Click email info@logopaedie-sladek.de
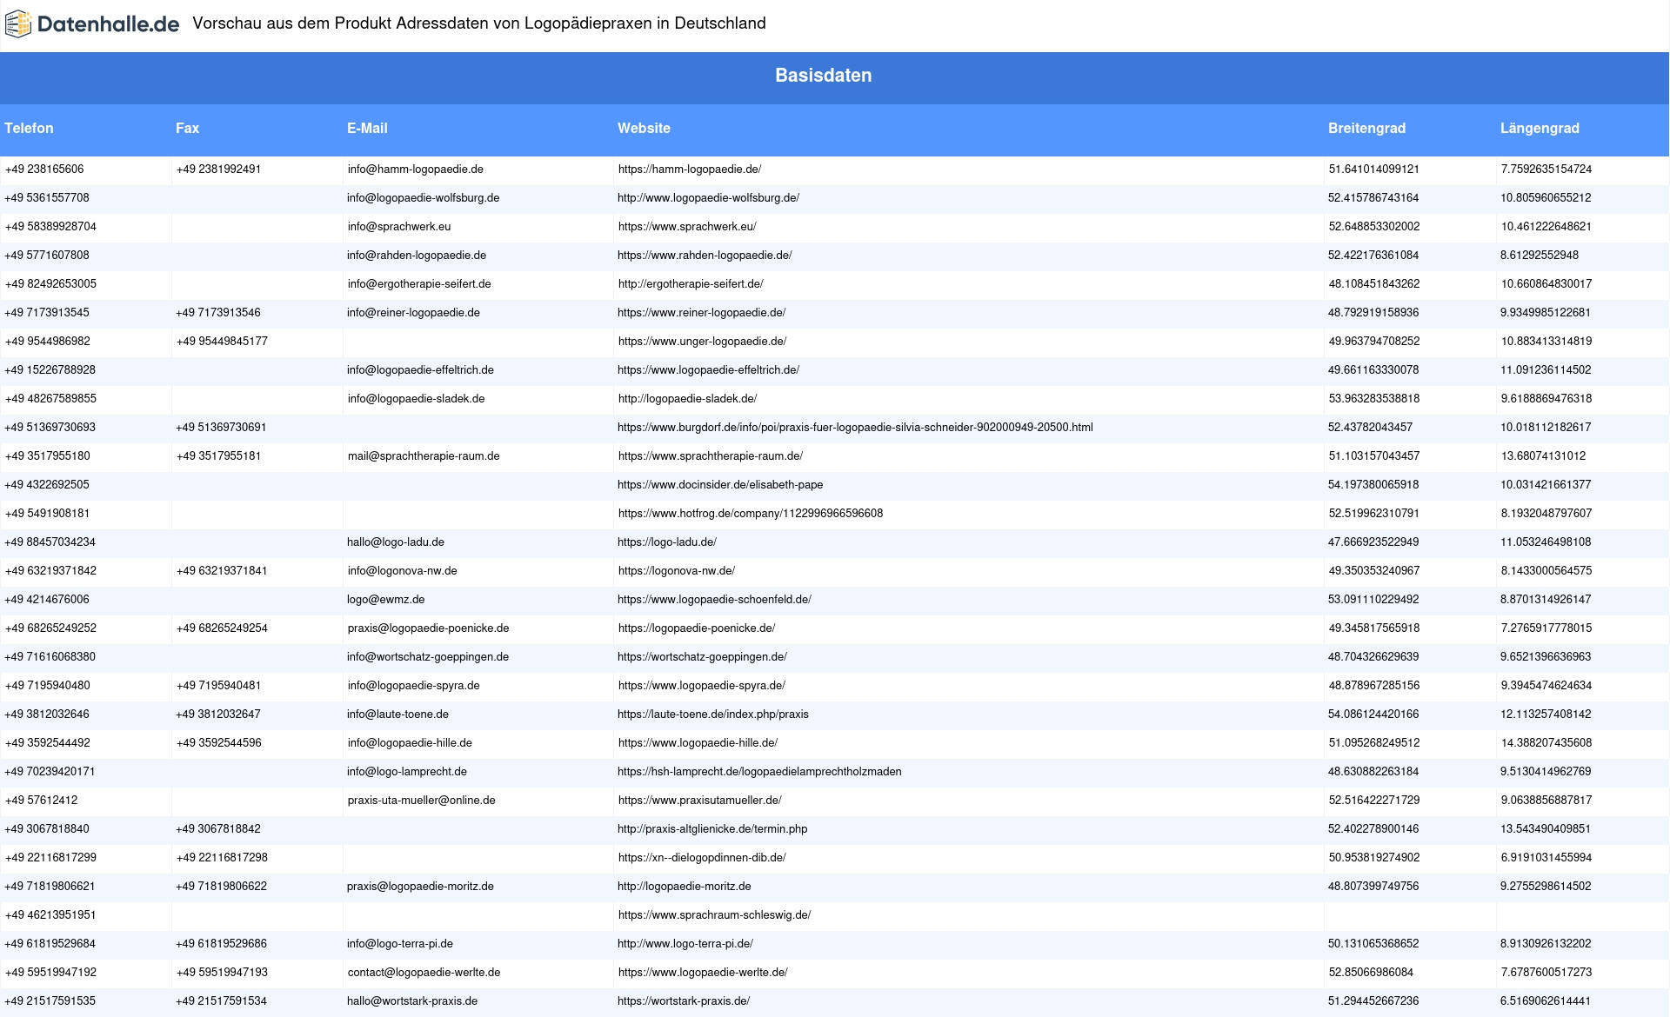Image resolution: width=1670 pixels, height=1017 pixels. click(x=416, y=399)
